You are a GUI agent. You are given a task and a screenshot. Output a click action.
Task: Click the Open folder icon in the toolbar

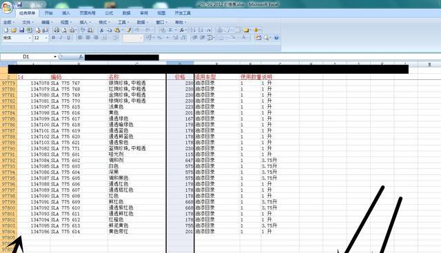[x=14, y=30]
